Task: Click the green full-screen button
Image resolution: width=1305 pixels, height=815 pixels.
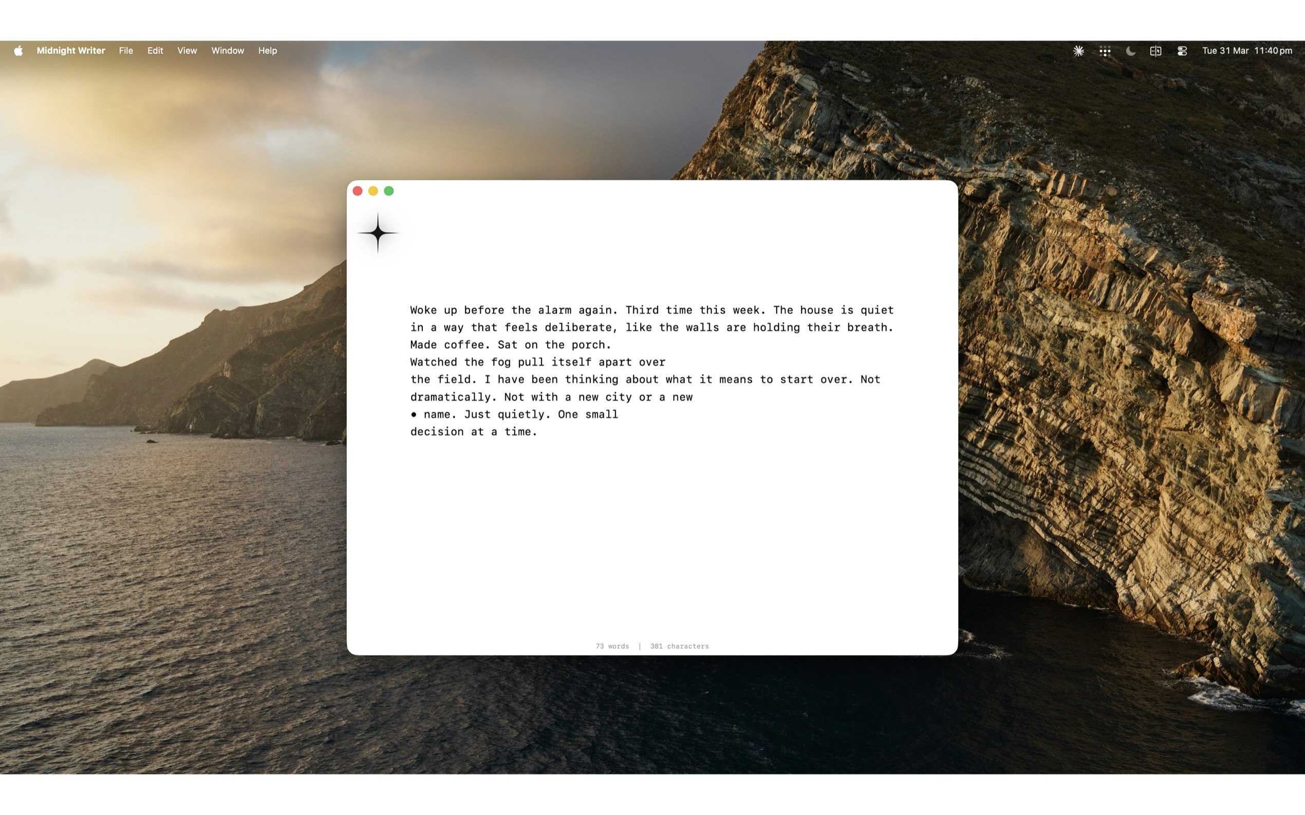Action: 389,191
